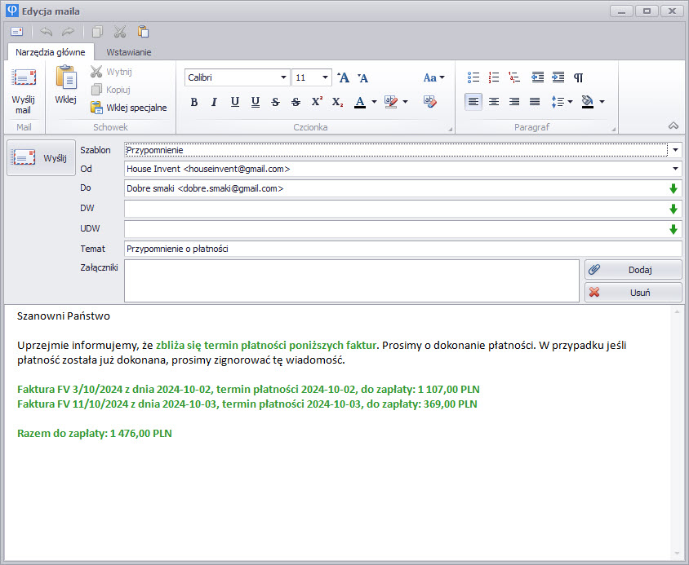Switch to the Wstawianie tab
The width and height of the screenshot is (689, 565).
pos(129,52)
